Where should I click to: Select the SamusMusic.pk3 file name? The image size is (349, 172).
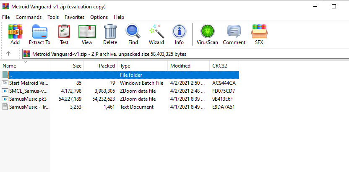coord(28,99)
